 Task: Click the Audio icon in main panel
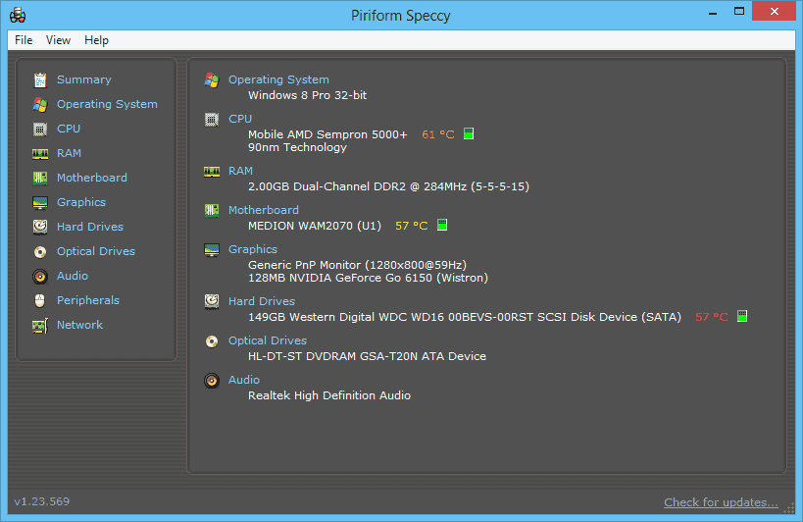[212, 381]
